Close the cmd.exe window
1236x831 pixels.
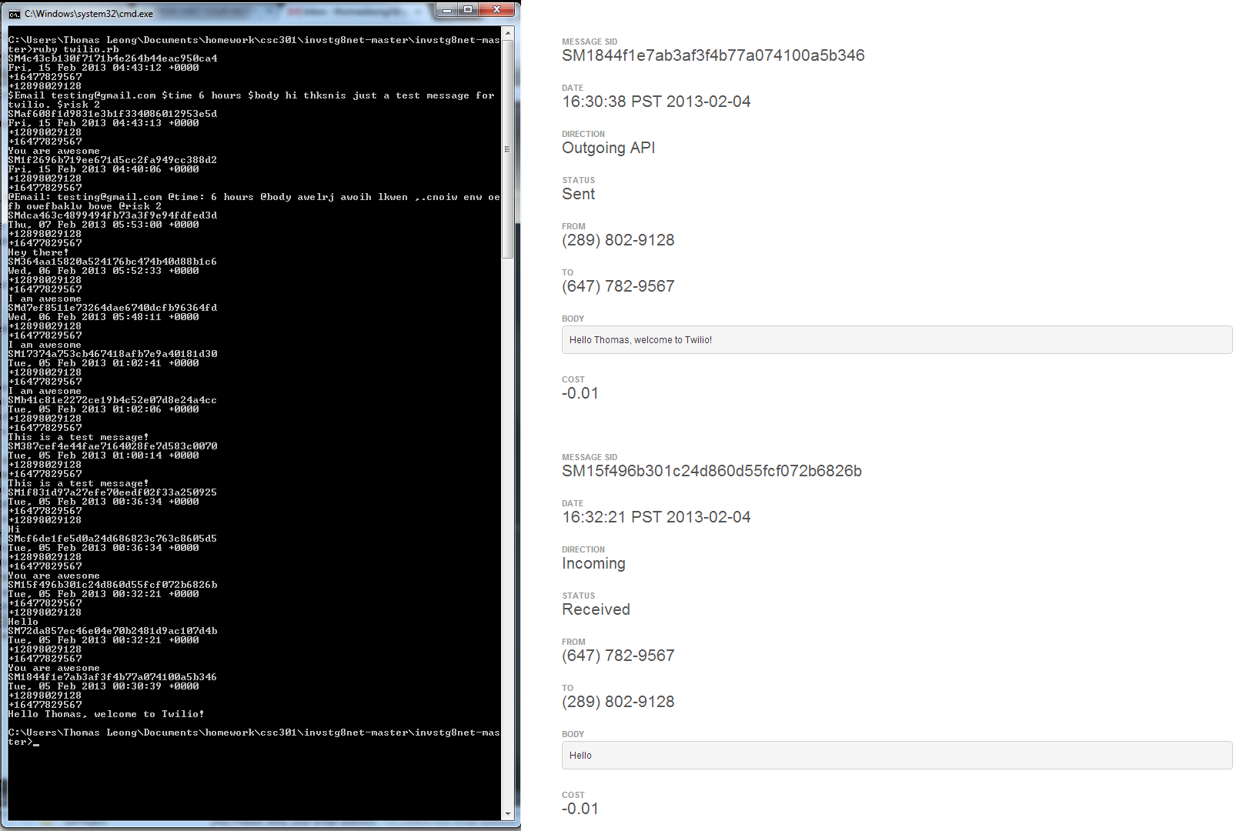tap(496, 9)
